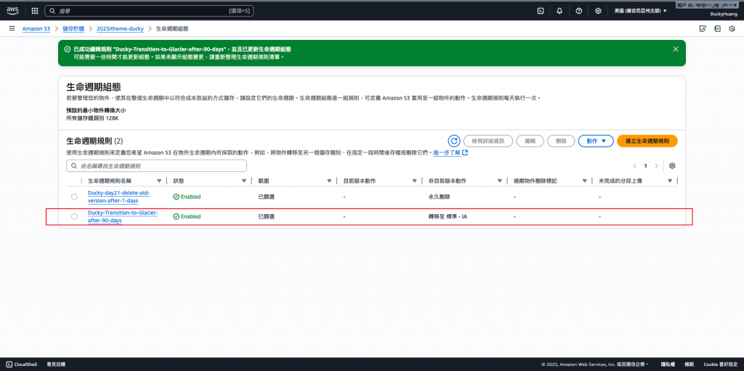
Task: Dismiss the green success banner
Action: pos(676,49)
